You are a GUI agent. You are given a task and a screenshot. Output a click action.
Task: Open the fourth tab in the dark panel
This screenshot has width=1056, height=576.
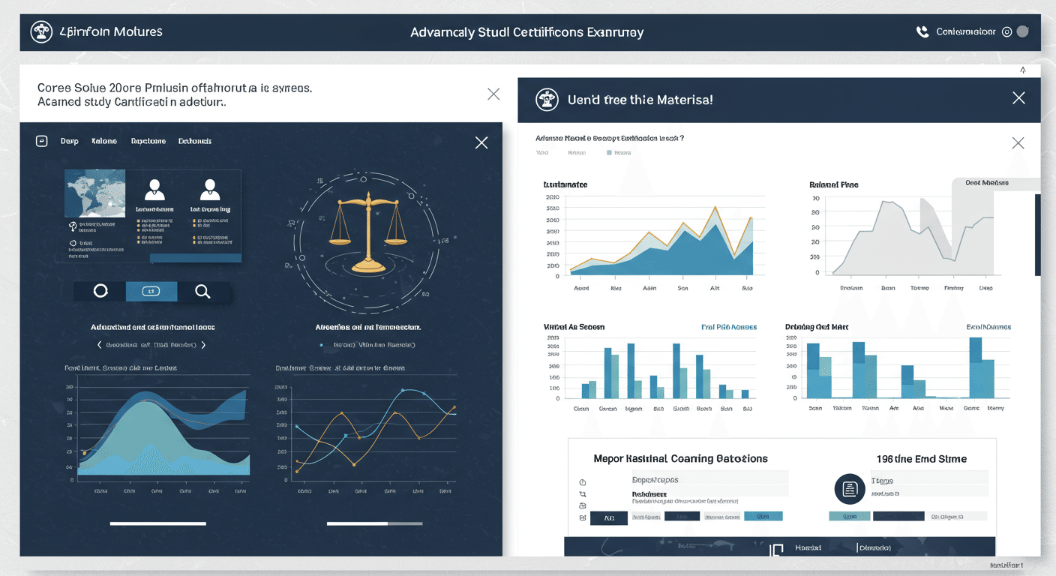point(195,141)
